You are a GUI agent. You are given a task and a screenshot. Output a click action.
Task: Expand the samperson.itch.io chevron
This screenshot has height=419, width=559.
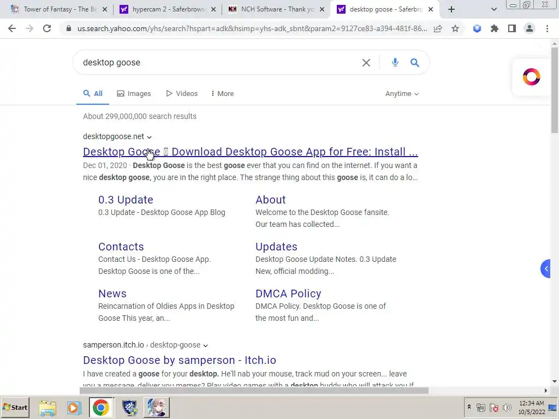pyautogui.click(x=205, y=345)
